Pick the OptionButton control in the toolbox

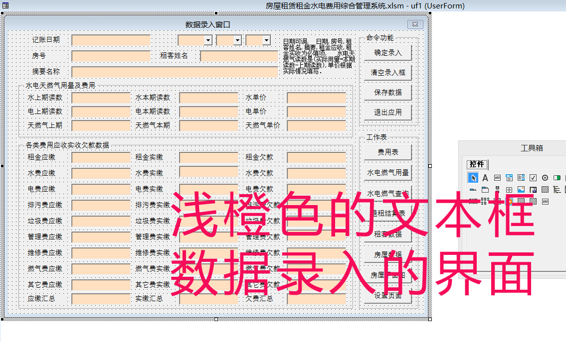(x=545, y=178)
